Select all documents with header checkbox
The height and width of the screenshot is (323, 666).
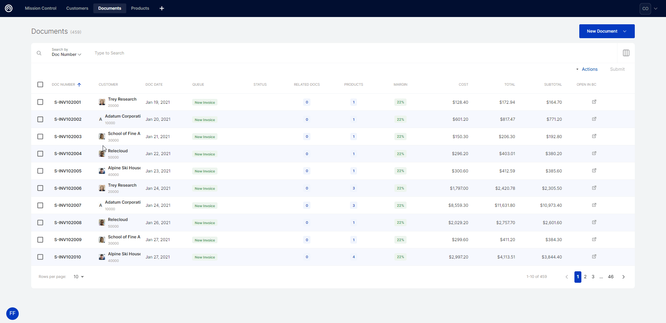[x=40, y=85]
